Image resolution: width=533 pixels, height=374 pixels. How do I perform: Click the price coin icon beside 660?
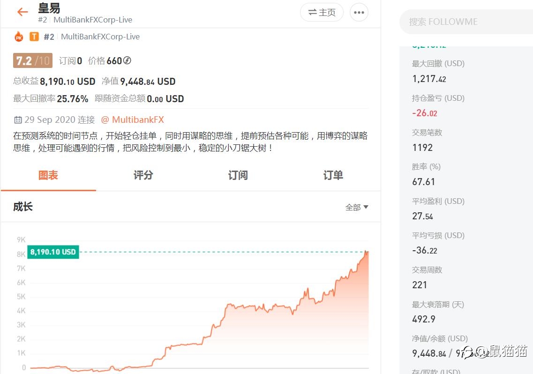127,60
